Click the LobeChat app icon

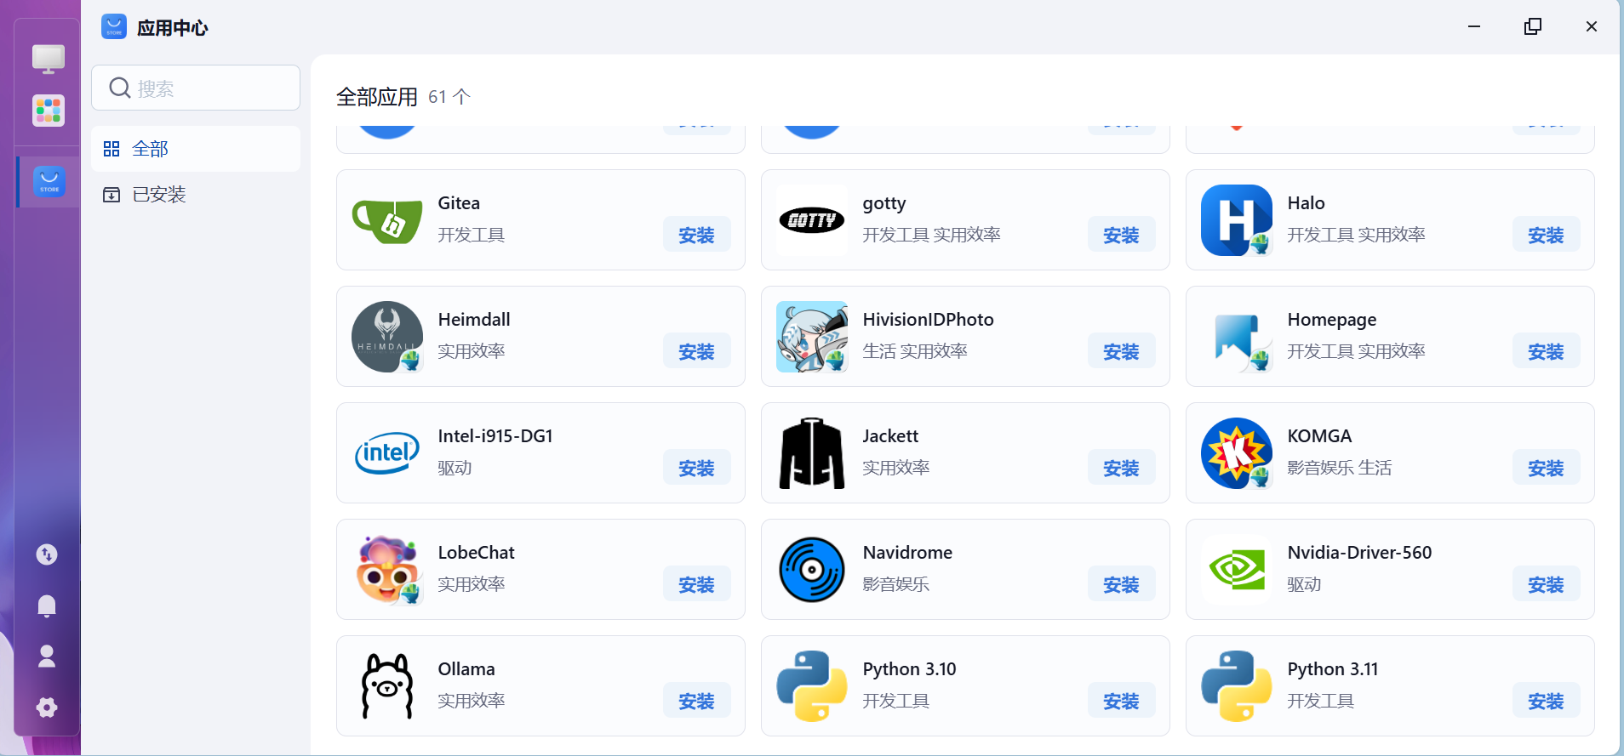387,570
